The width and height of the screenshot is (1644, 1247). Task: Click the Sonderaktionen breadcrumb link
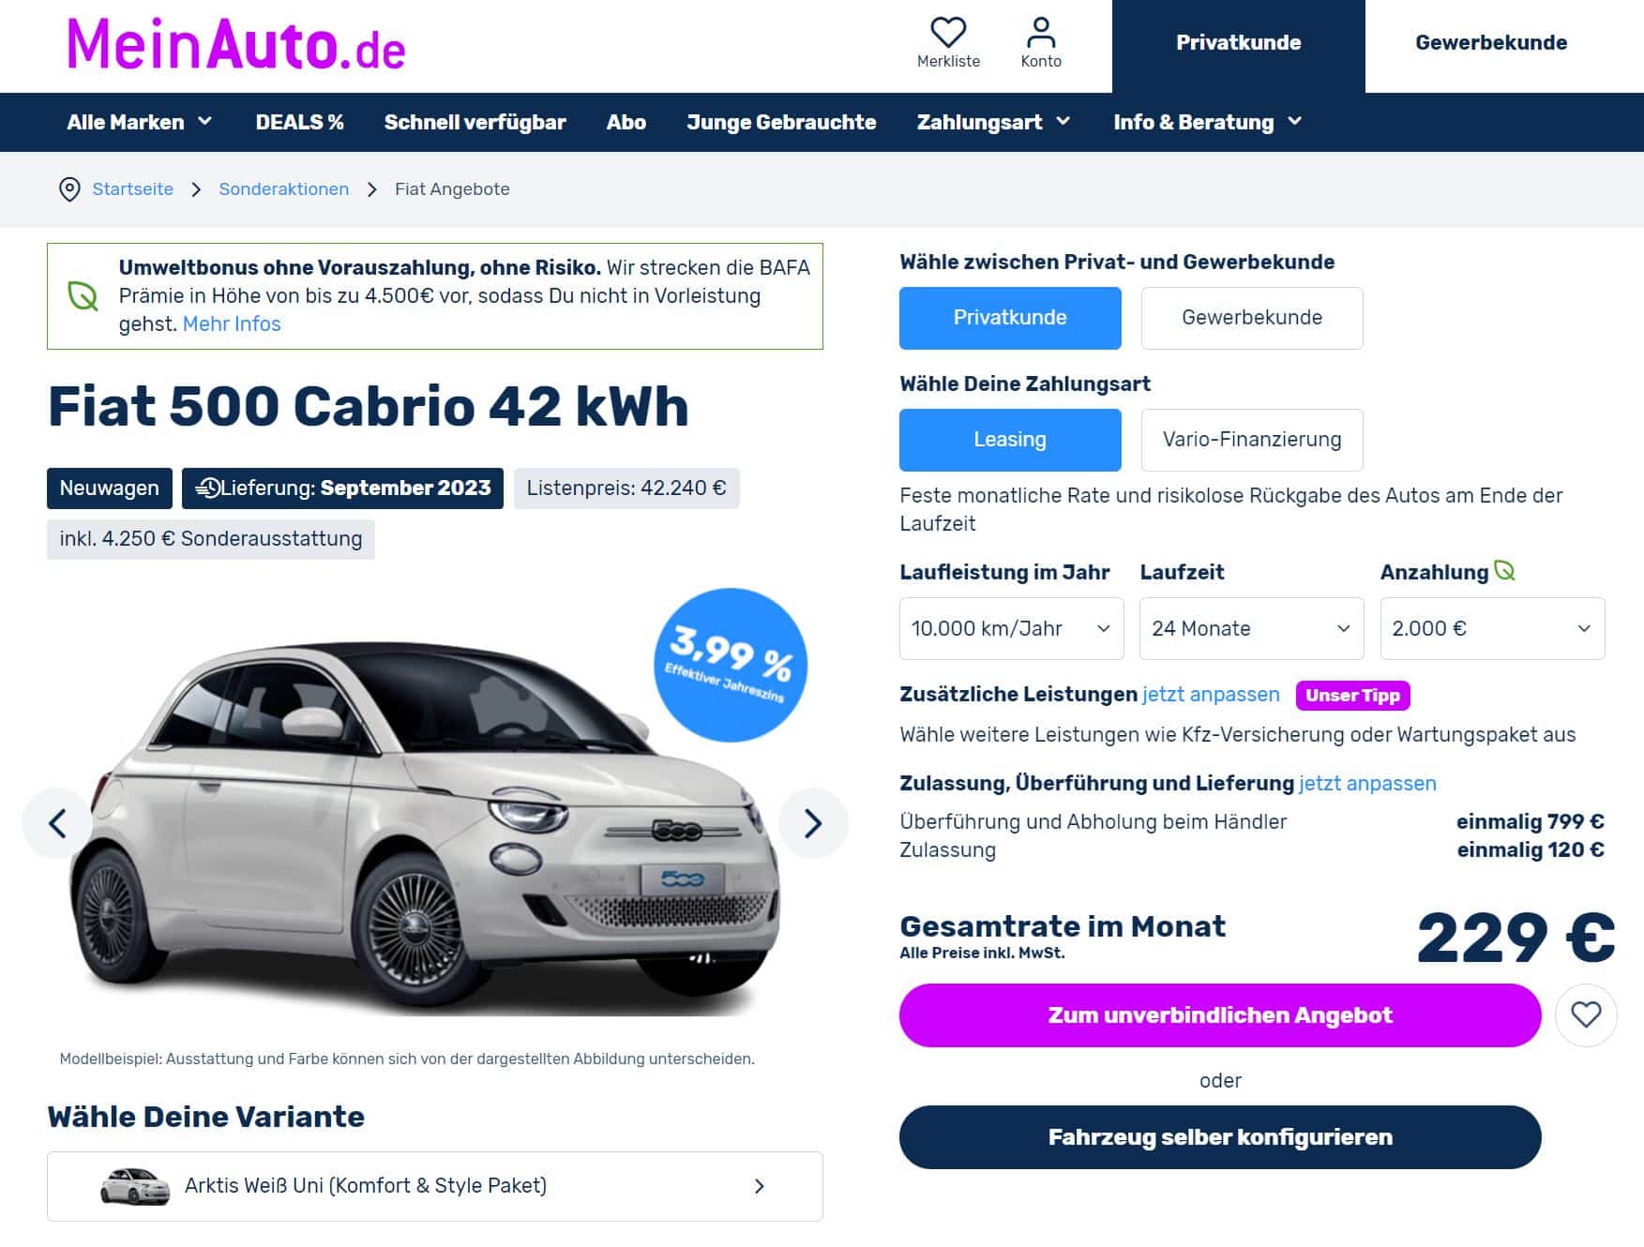tap(284, 189)
